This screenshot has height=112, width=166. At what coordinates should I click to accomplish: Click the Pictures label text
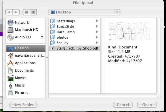(22, 93)
